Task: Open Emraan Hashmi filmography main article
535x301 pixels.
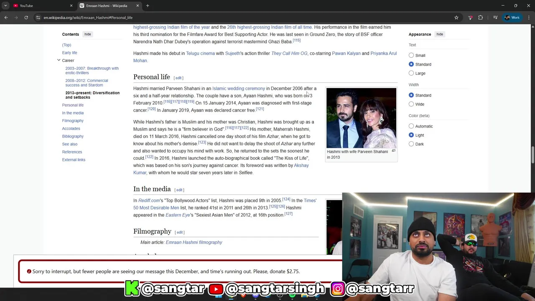Action: click(x=194, y=242)
